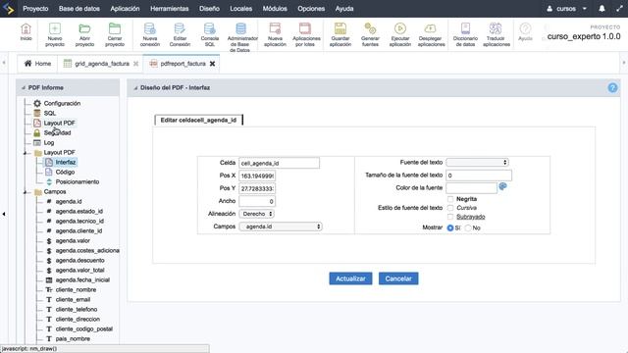Select the No radio for Mostrar
Screen dimensions: 628x353
468,227
